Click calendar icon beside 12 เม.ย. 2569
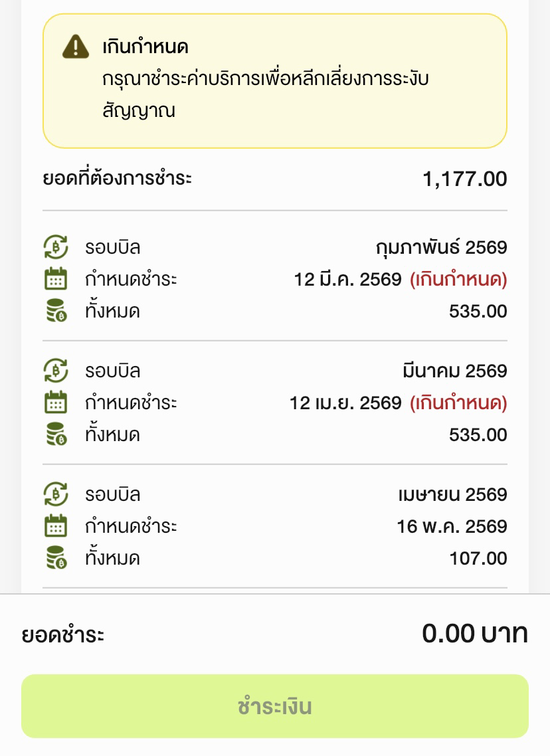Viewport: 550px width, 756px height. [x=56, y=402]
